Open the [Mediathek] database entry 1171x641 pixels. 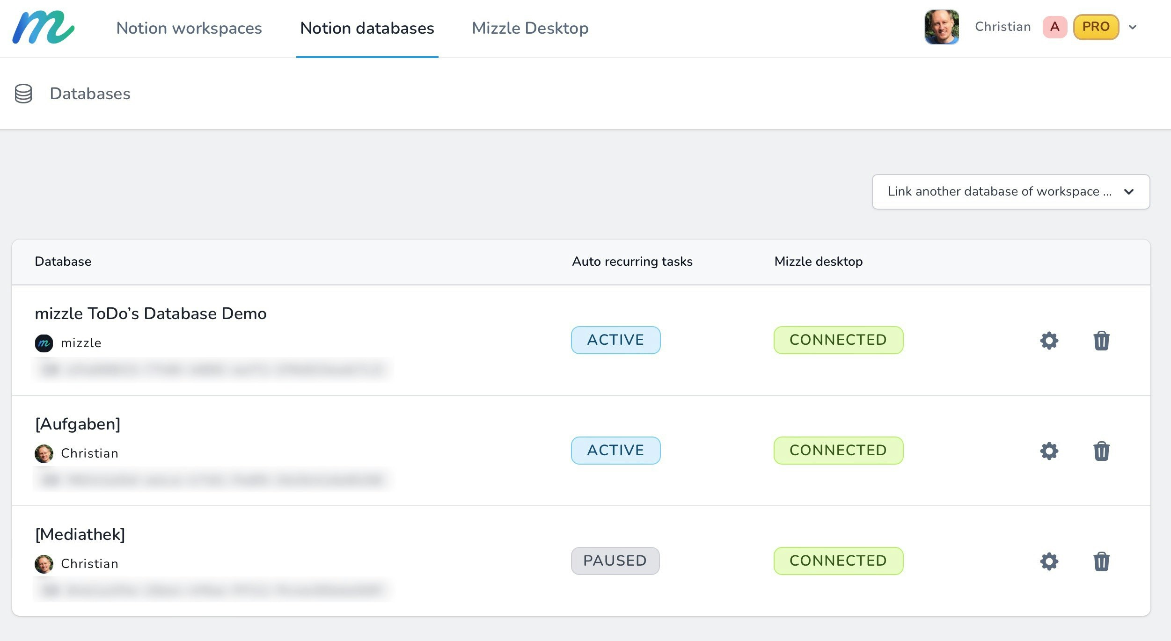tap(80, 534)
